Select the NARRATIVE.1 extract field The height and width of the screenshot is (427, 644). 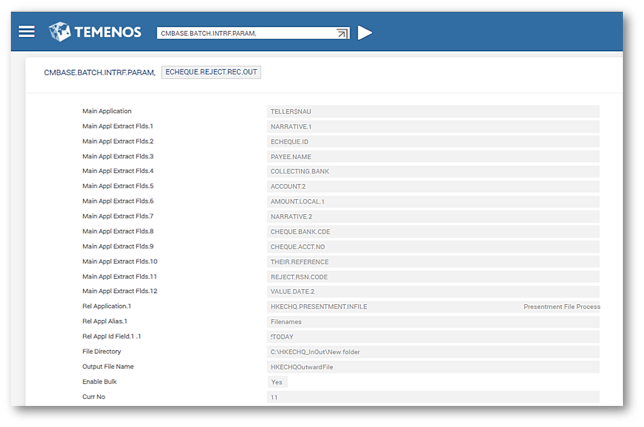click(433, 127)
